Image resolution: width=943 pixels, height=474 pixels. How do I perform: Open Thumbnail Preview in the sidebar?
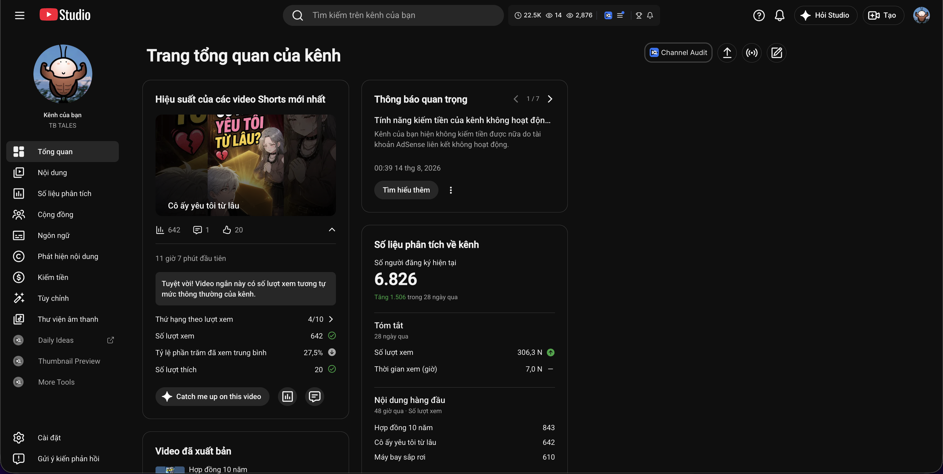[63, 361]
